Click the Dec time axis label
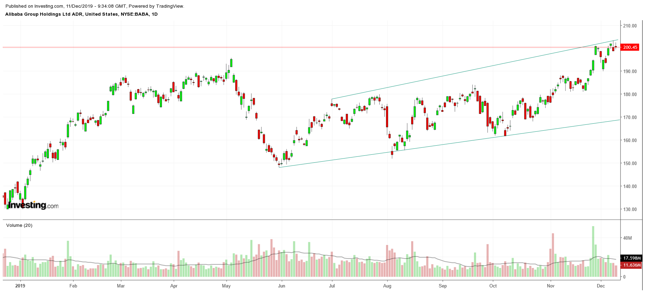645x292 pixels. point(601,286)
